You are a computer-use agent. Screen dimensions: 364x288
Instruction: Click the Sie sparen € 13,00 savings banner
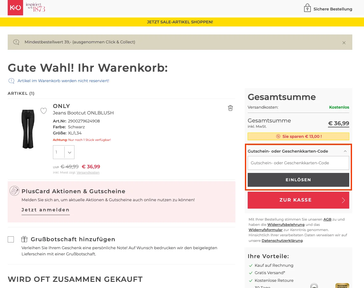click(298, 136)
